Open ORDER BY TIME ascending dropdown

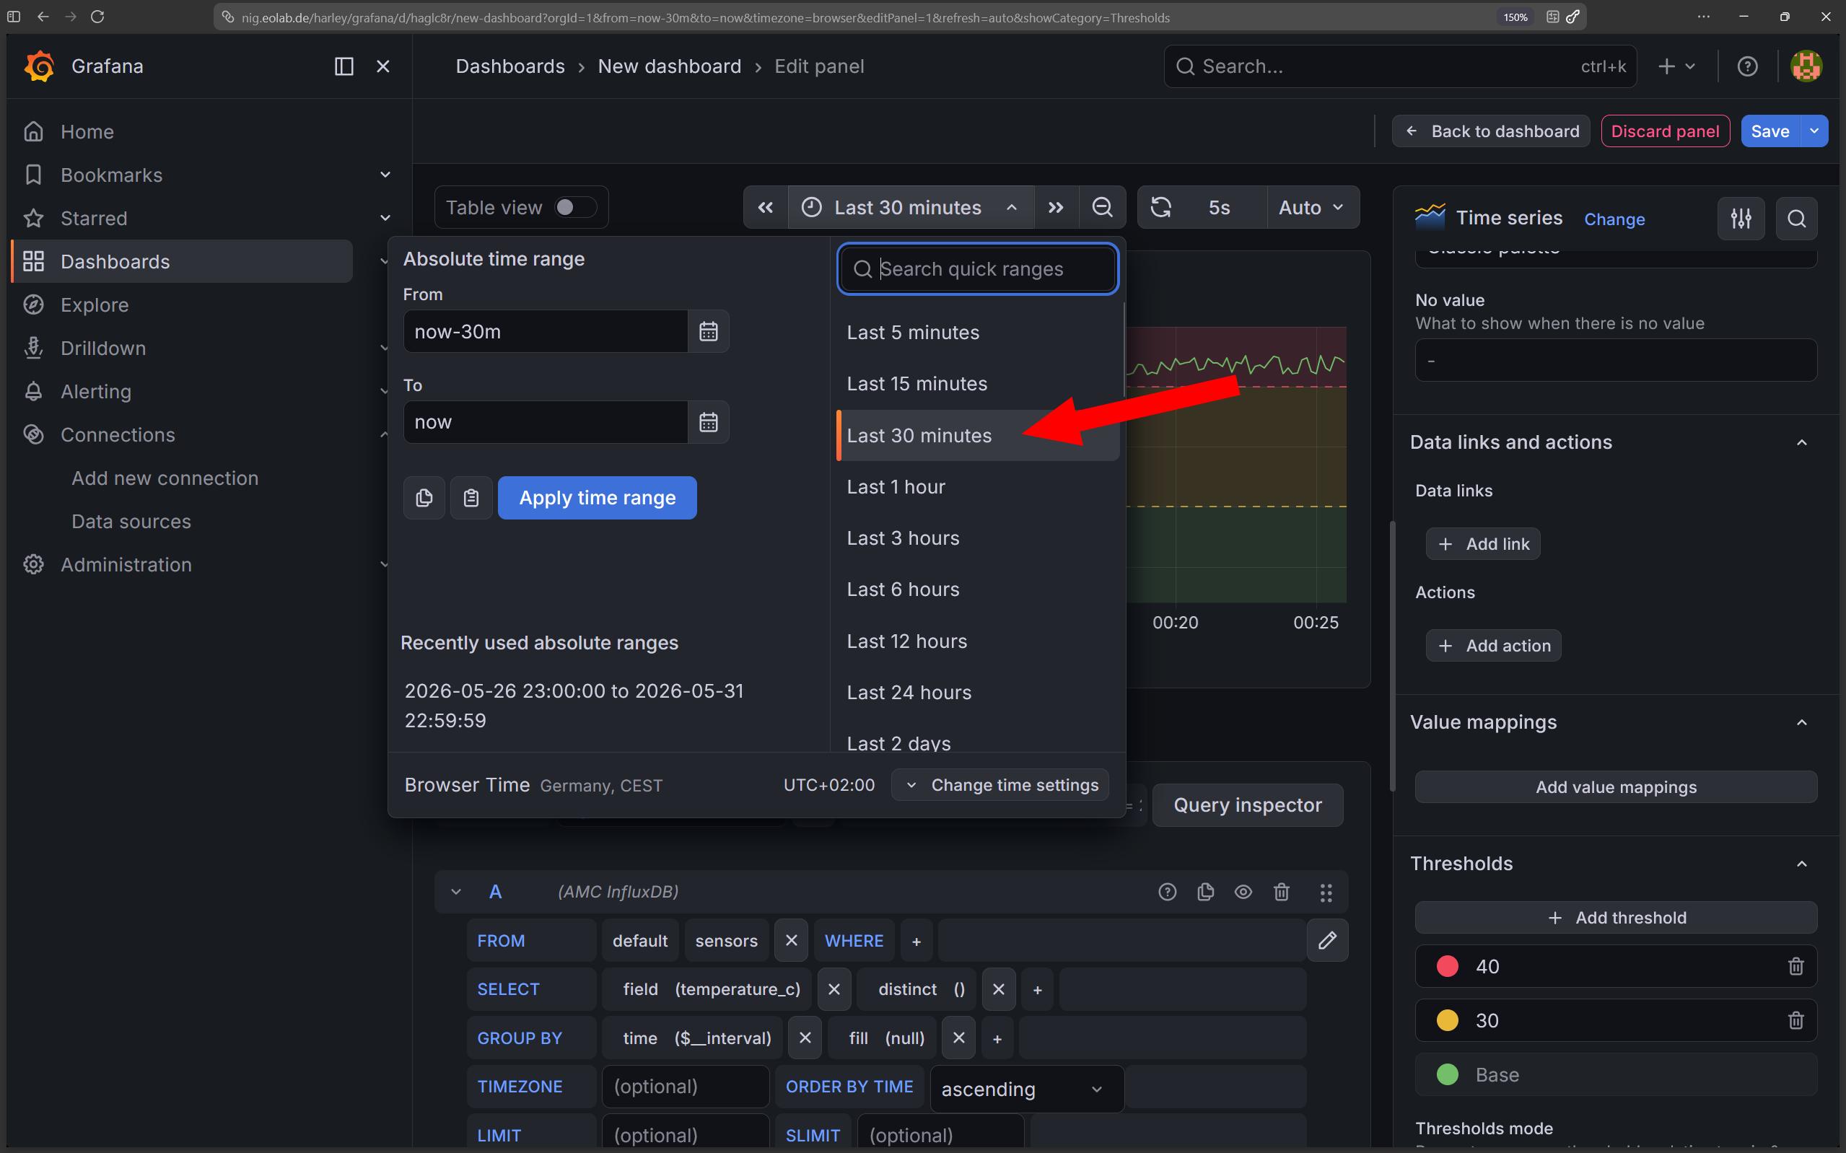click(1026, 1088)
